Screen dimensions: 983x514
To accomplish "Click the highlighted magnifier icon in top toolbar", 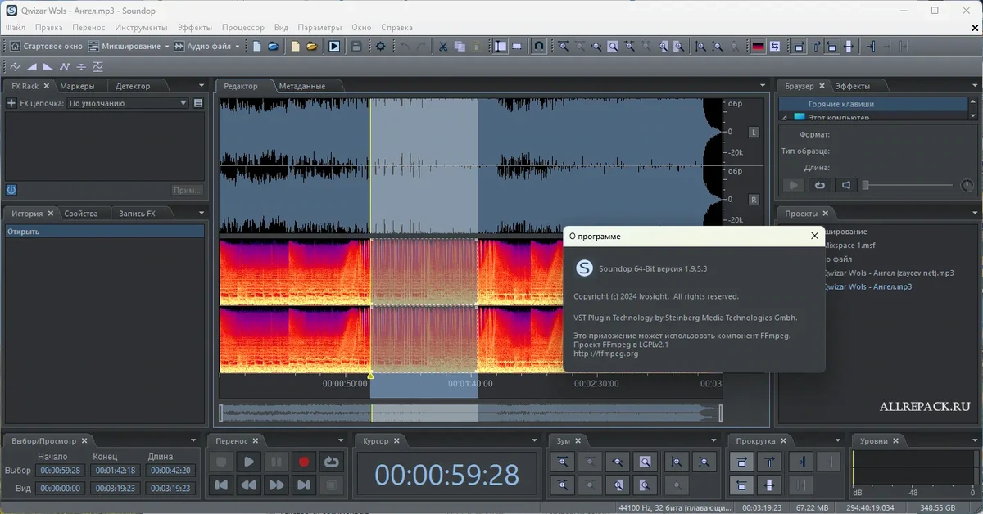I will 612,47.
